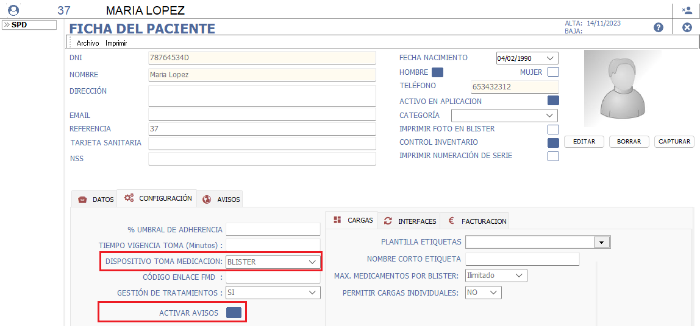Open the CATEGORÍA dropdown
700x326 pixels.
coord(504,116)
